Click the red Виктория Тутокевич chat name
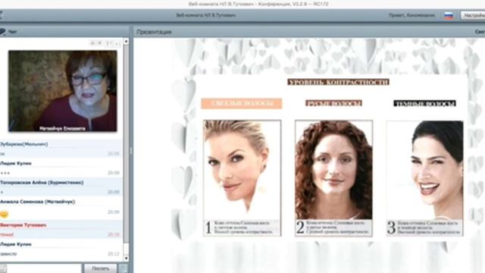The width and height of the screenshot is (485, 273). 23,225
